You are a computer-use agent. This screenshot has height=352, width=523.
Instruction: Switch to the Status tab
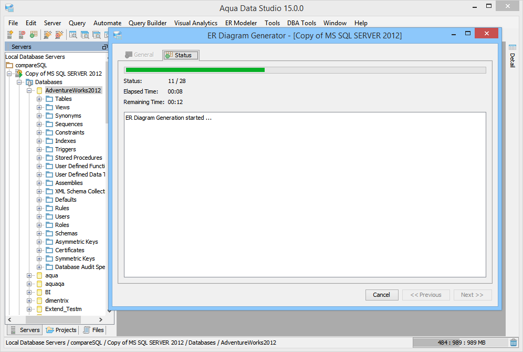click(181, 55)
